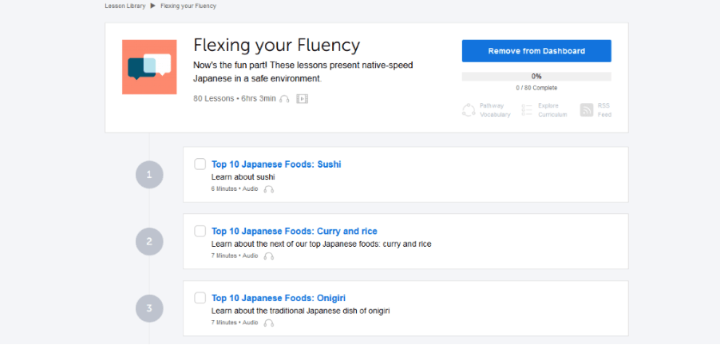Click the video icon beside lesson duration
720x345 pixels.
pos(303,99)
